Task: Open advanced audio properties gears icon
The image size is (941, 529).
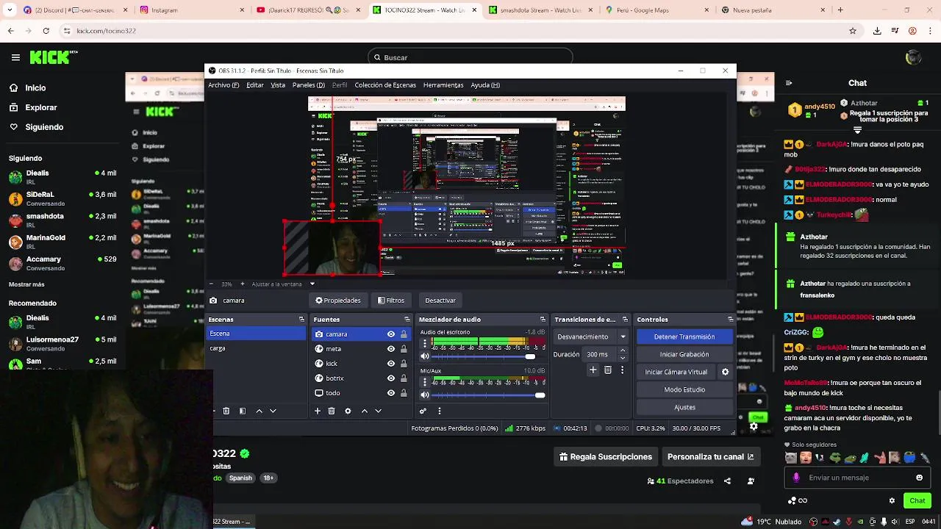Action: [x=423, y=411]
